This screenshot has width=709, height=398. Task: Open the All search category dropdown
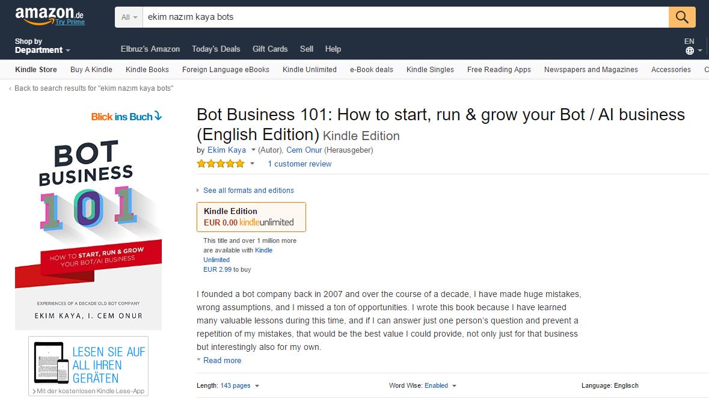(x=129, y=17)
